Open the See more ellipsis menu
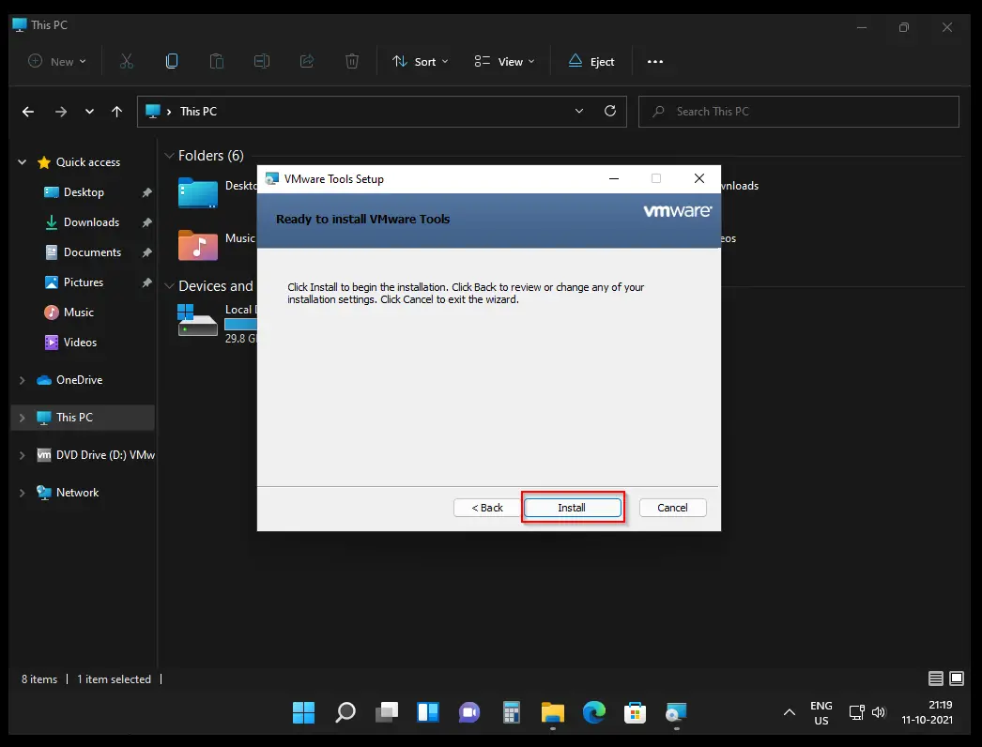Screen dimensions: 982x747 (x=655, y=61)
